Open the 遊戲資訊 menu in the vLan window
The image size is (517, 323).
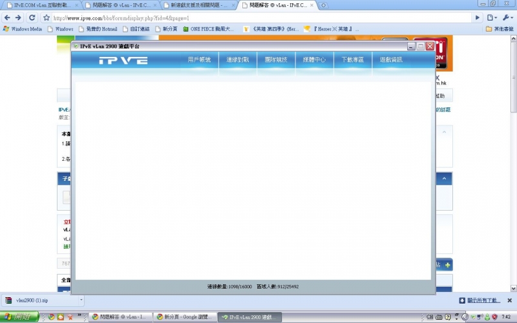391,59
